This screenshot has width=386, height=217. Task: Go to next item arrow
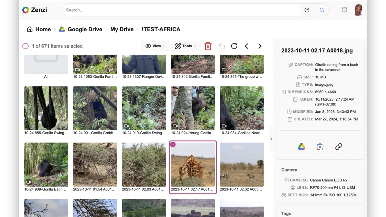point(260,46)
